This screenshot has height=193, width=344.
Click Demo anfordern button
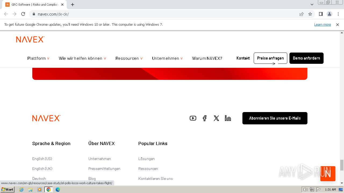pyautogui.click(x=306, y=58)
